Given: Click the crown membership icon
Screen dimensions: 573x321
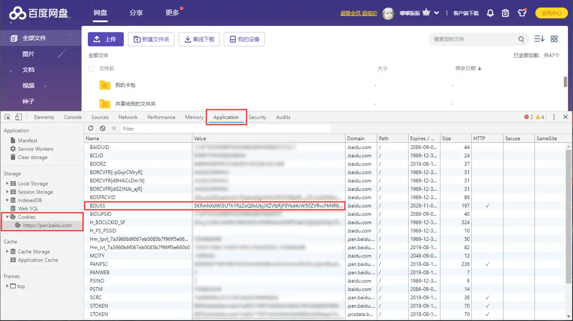Looking at the screenshot, I should coord(426,12).
